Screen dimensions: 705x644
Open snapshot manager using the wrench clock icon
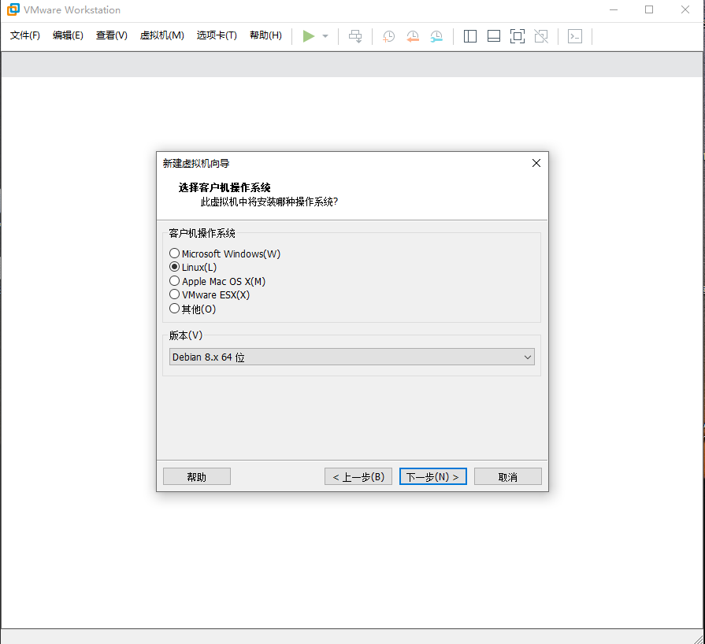pyautogui.click(x=436, y=36)
